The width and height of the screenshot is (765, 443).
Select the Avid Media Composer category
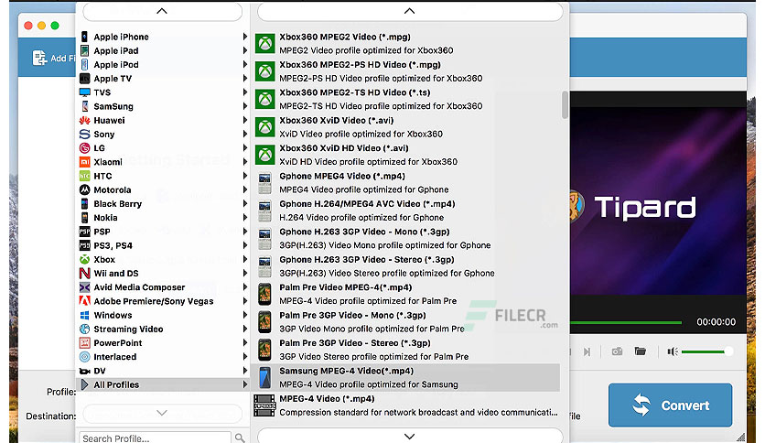coord(164,287)
